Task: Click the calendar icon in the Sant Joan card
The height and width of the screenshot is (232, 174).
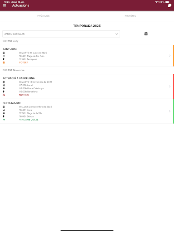Action: (x=4, y=53)
